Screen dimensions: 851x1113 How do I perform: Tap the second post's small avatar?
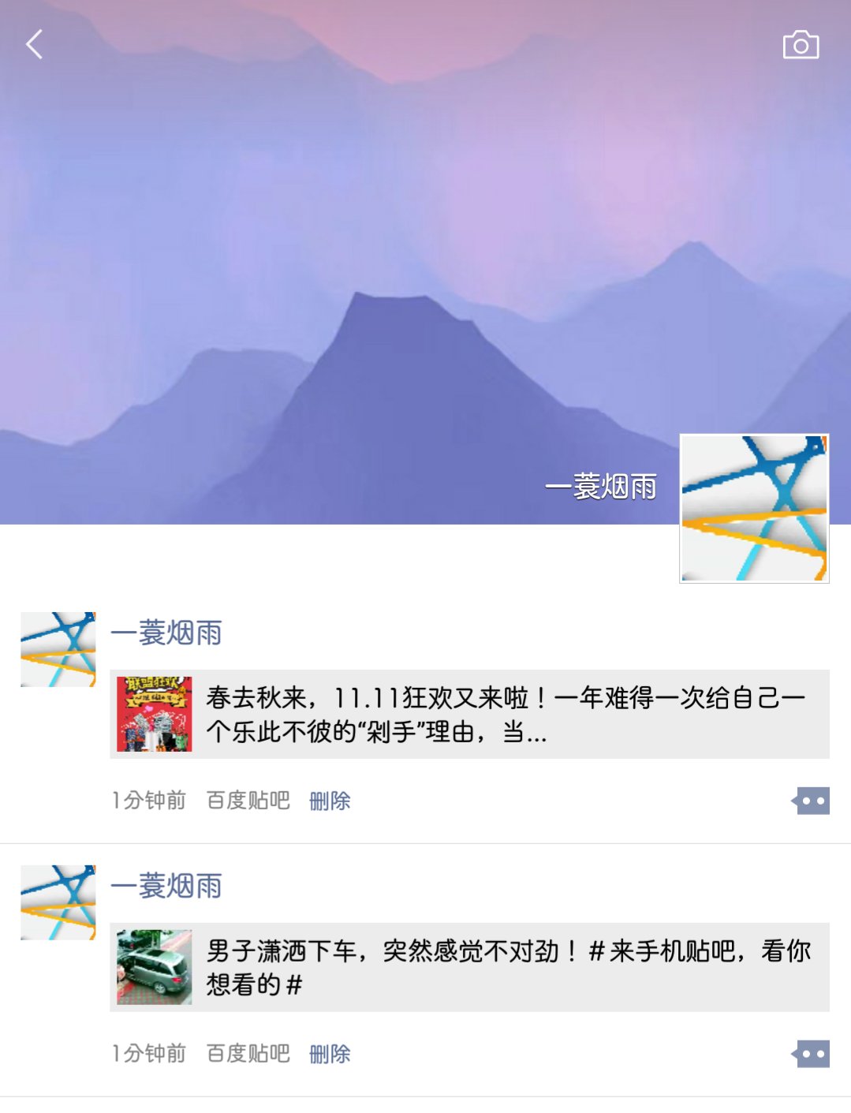pos(58,902)
